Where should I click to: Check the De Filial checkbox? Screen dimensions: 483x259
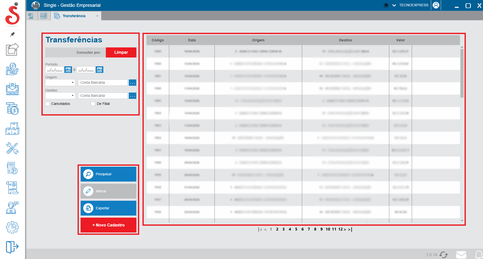pyautogui.click(x=93, y=104)
